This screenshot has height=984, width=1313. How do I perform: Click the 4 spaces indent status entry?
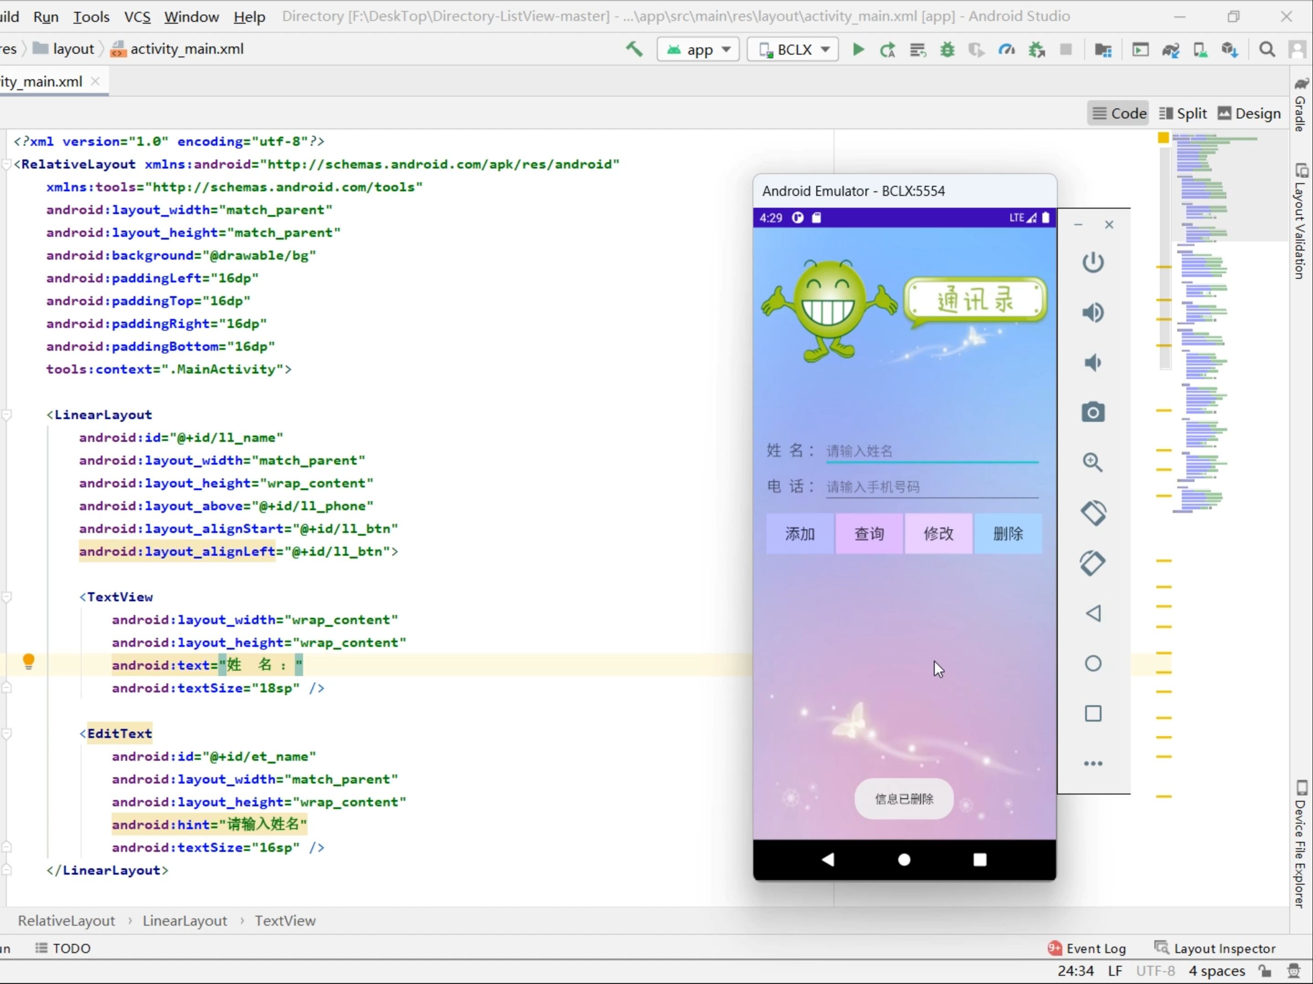tap(1216, 971)
